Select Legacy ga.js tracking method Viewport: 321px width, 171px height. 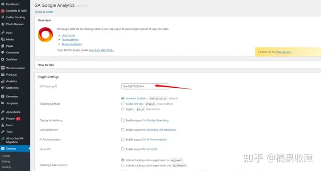[123, 109]
